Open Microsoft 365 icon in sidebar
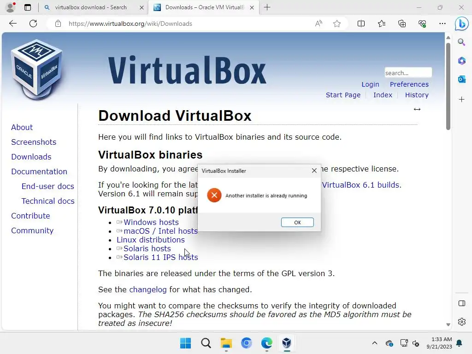The height and width of the screenshot is (354, 472). point(461,61)
